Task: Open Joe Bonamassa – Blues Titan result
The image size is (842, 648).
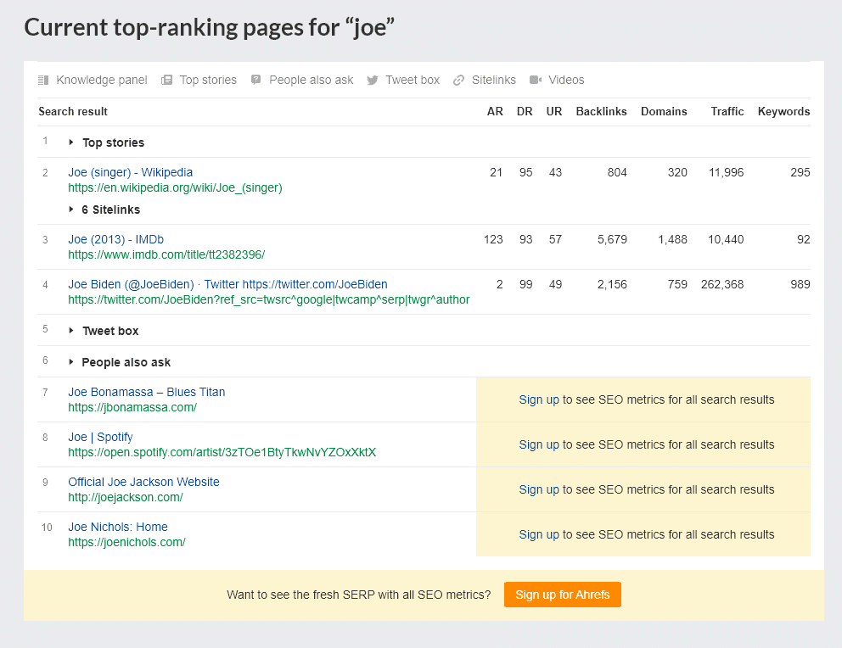Action: click(147, 392)
